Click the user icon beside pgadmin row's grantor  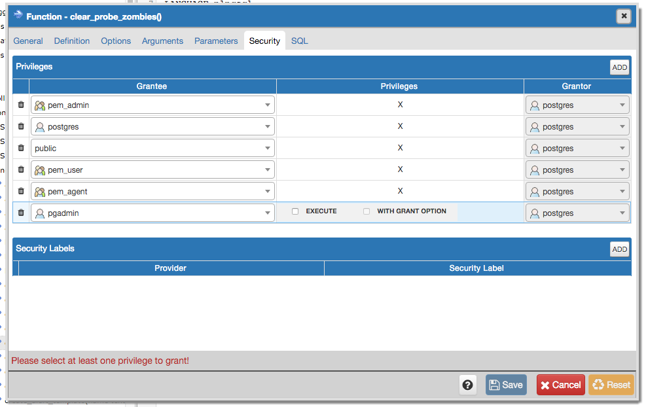(534, 212)
